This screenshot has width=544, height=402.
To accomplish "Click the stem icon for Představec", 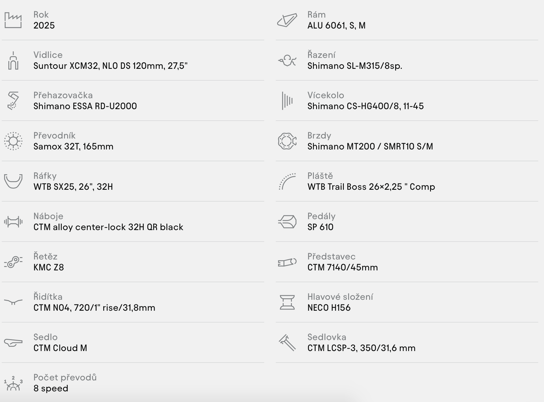I will click(287, 262).
